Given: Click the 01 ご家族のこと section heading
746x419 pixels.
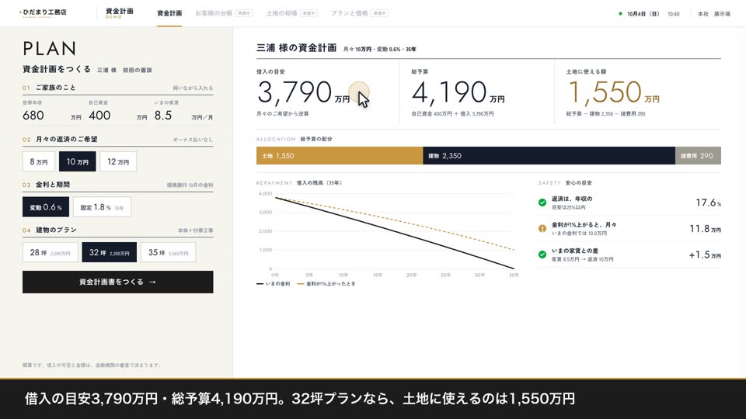Looking at the screenshot, I should (x=49, y=88).
